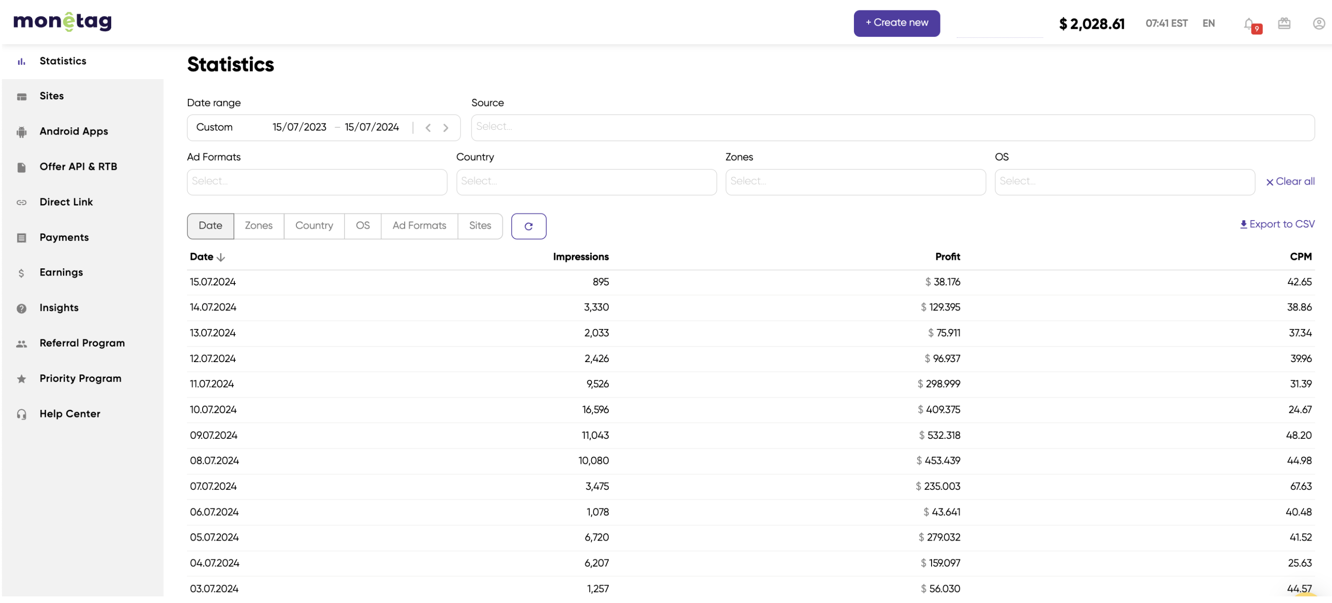Click Export to CSV link
Viewport: 1332px width, 603px height.
1277,224
